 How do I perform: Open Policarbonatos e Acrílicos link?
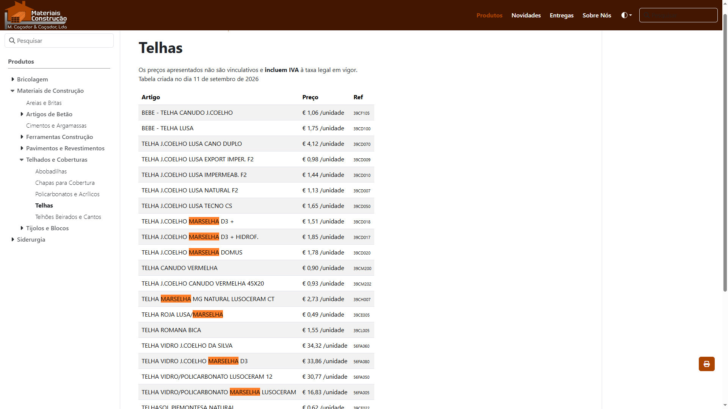click(x=67, y=194)
